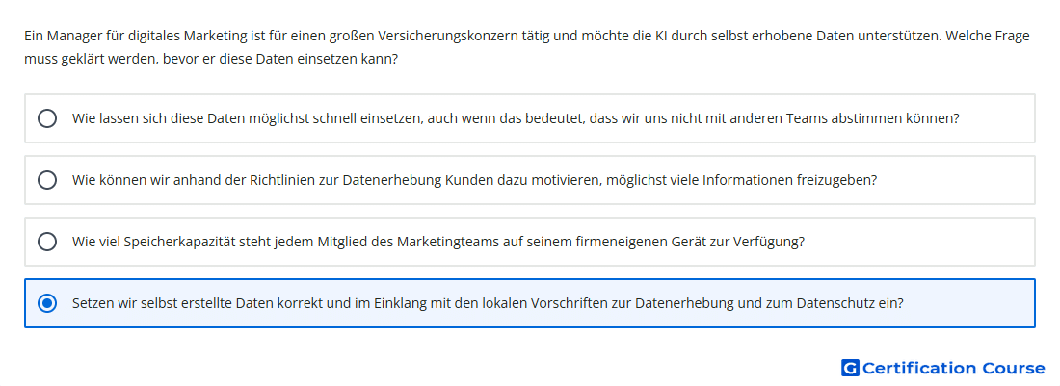Viewport: 1060px width, 386px height.
Task: Choose the radio button for 'Wie können wir anhand'
Action: [47, 180]
